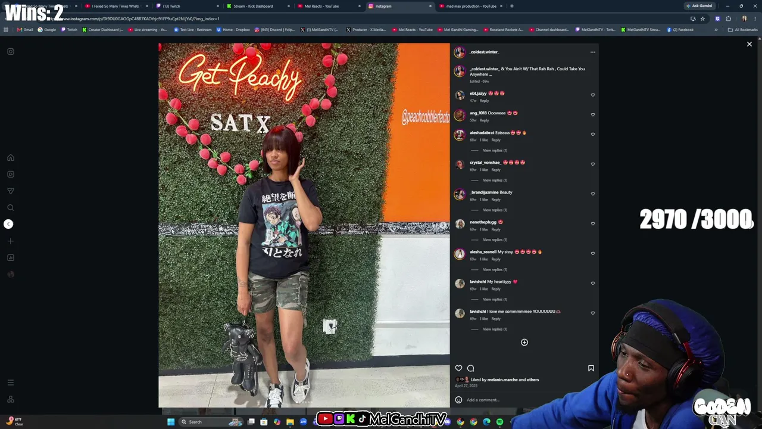This screenshot has width=762, height=429.
Task: Open emoji picker beside comment field
Action: click(x=458, y=400)
